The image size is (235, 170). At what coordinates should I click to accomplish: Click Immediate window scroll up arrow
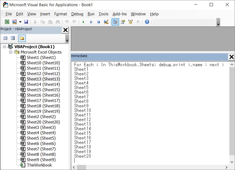(232, 65)
